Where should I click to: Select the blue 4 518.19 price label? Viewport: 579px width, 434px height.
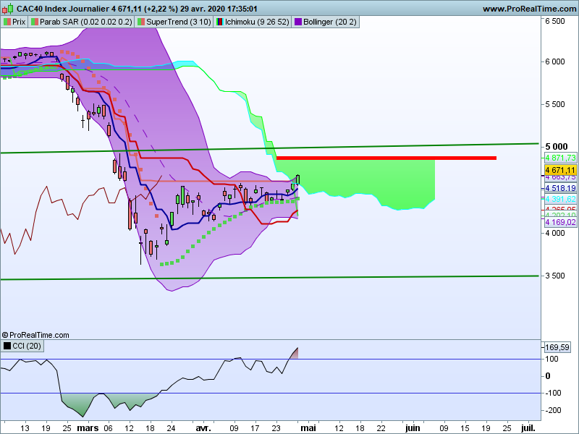pos(560,188)
